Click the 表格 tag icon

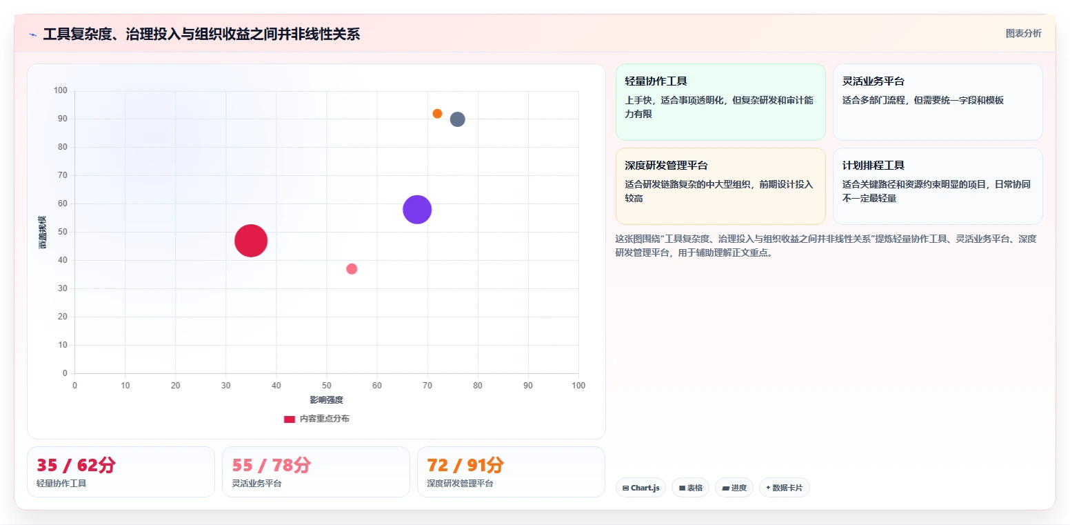point(682,488)
